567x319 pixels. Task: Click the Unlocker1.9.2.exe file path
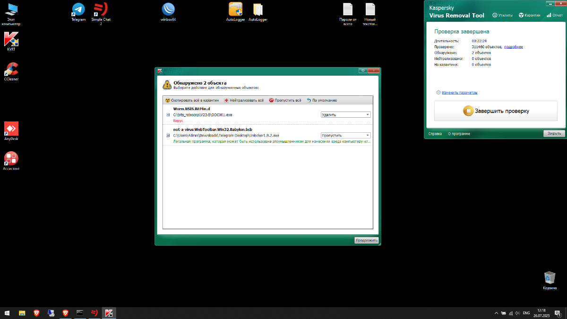click(226, 136)
